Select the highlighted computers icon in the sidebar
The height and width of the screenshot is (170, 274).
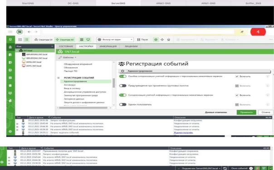(10, 47)
